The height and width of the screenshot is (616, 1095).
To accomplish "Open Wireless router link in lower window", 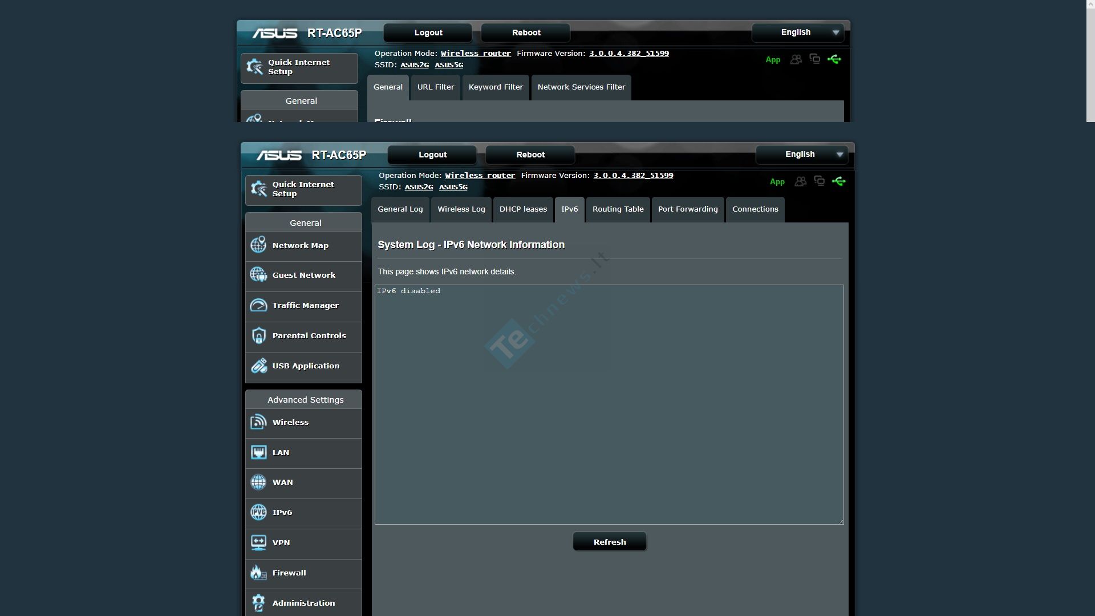I will tap(480, 176).
